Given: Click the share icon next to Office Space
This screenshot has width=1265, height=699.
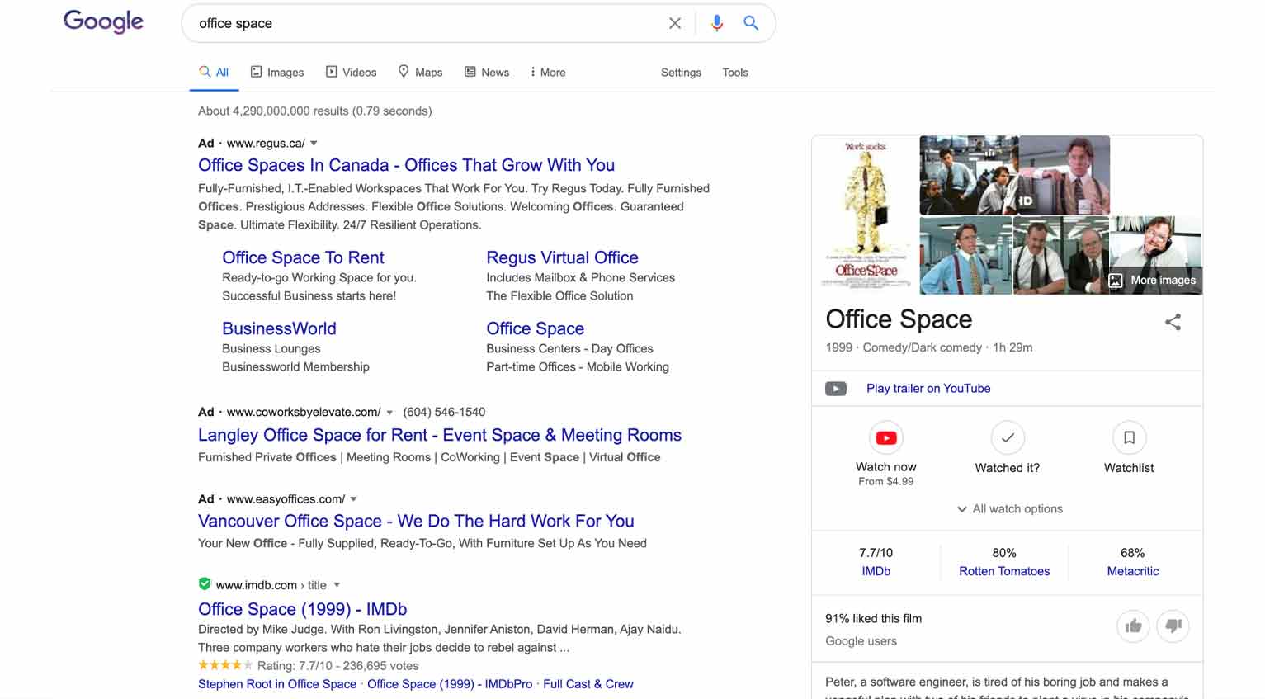Looking at the screenshot, I should coord(1173,322).
